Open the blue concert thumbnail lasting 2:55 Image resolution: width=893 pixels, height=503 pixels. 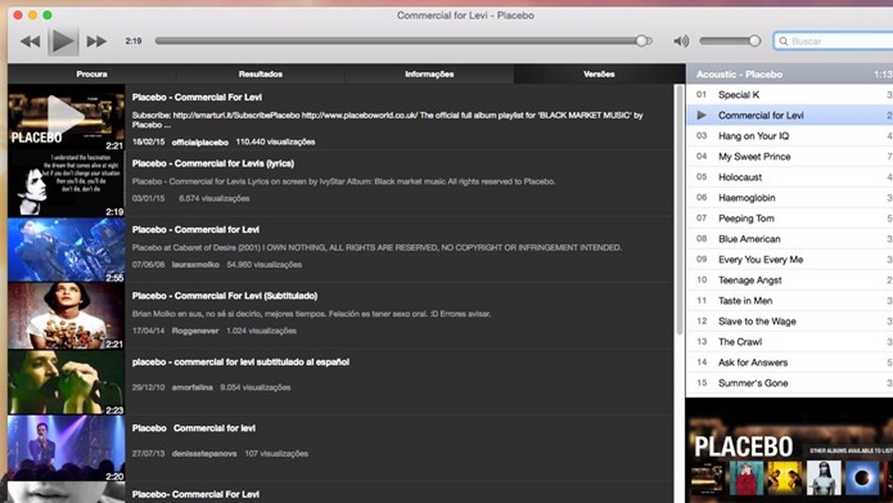point(66,250)
